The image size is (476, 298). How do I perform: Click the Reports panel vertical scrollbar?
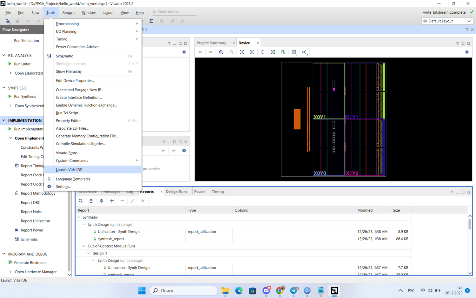470,224
